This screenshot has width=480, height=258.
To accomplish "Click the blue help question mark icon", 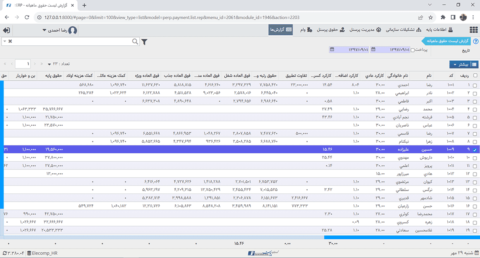I will [x=476, y=41].
